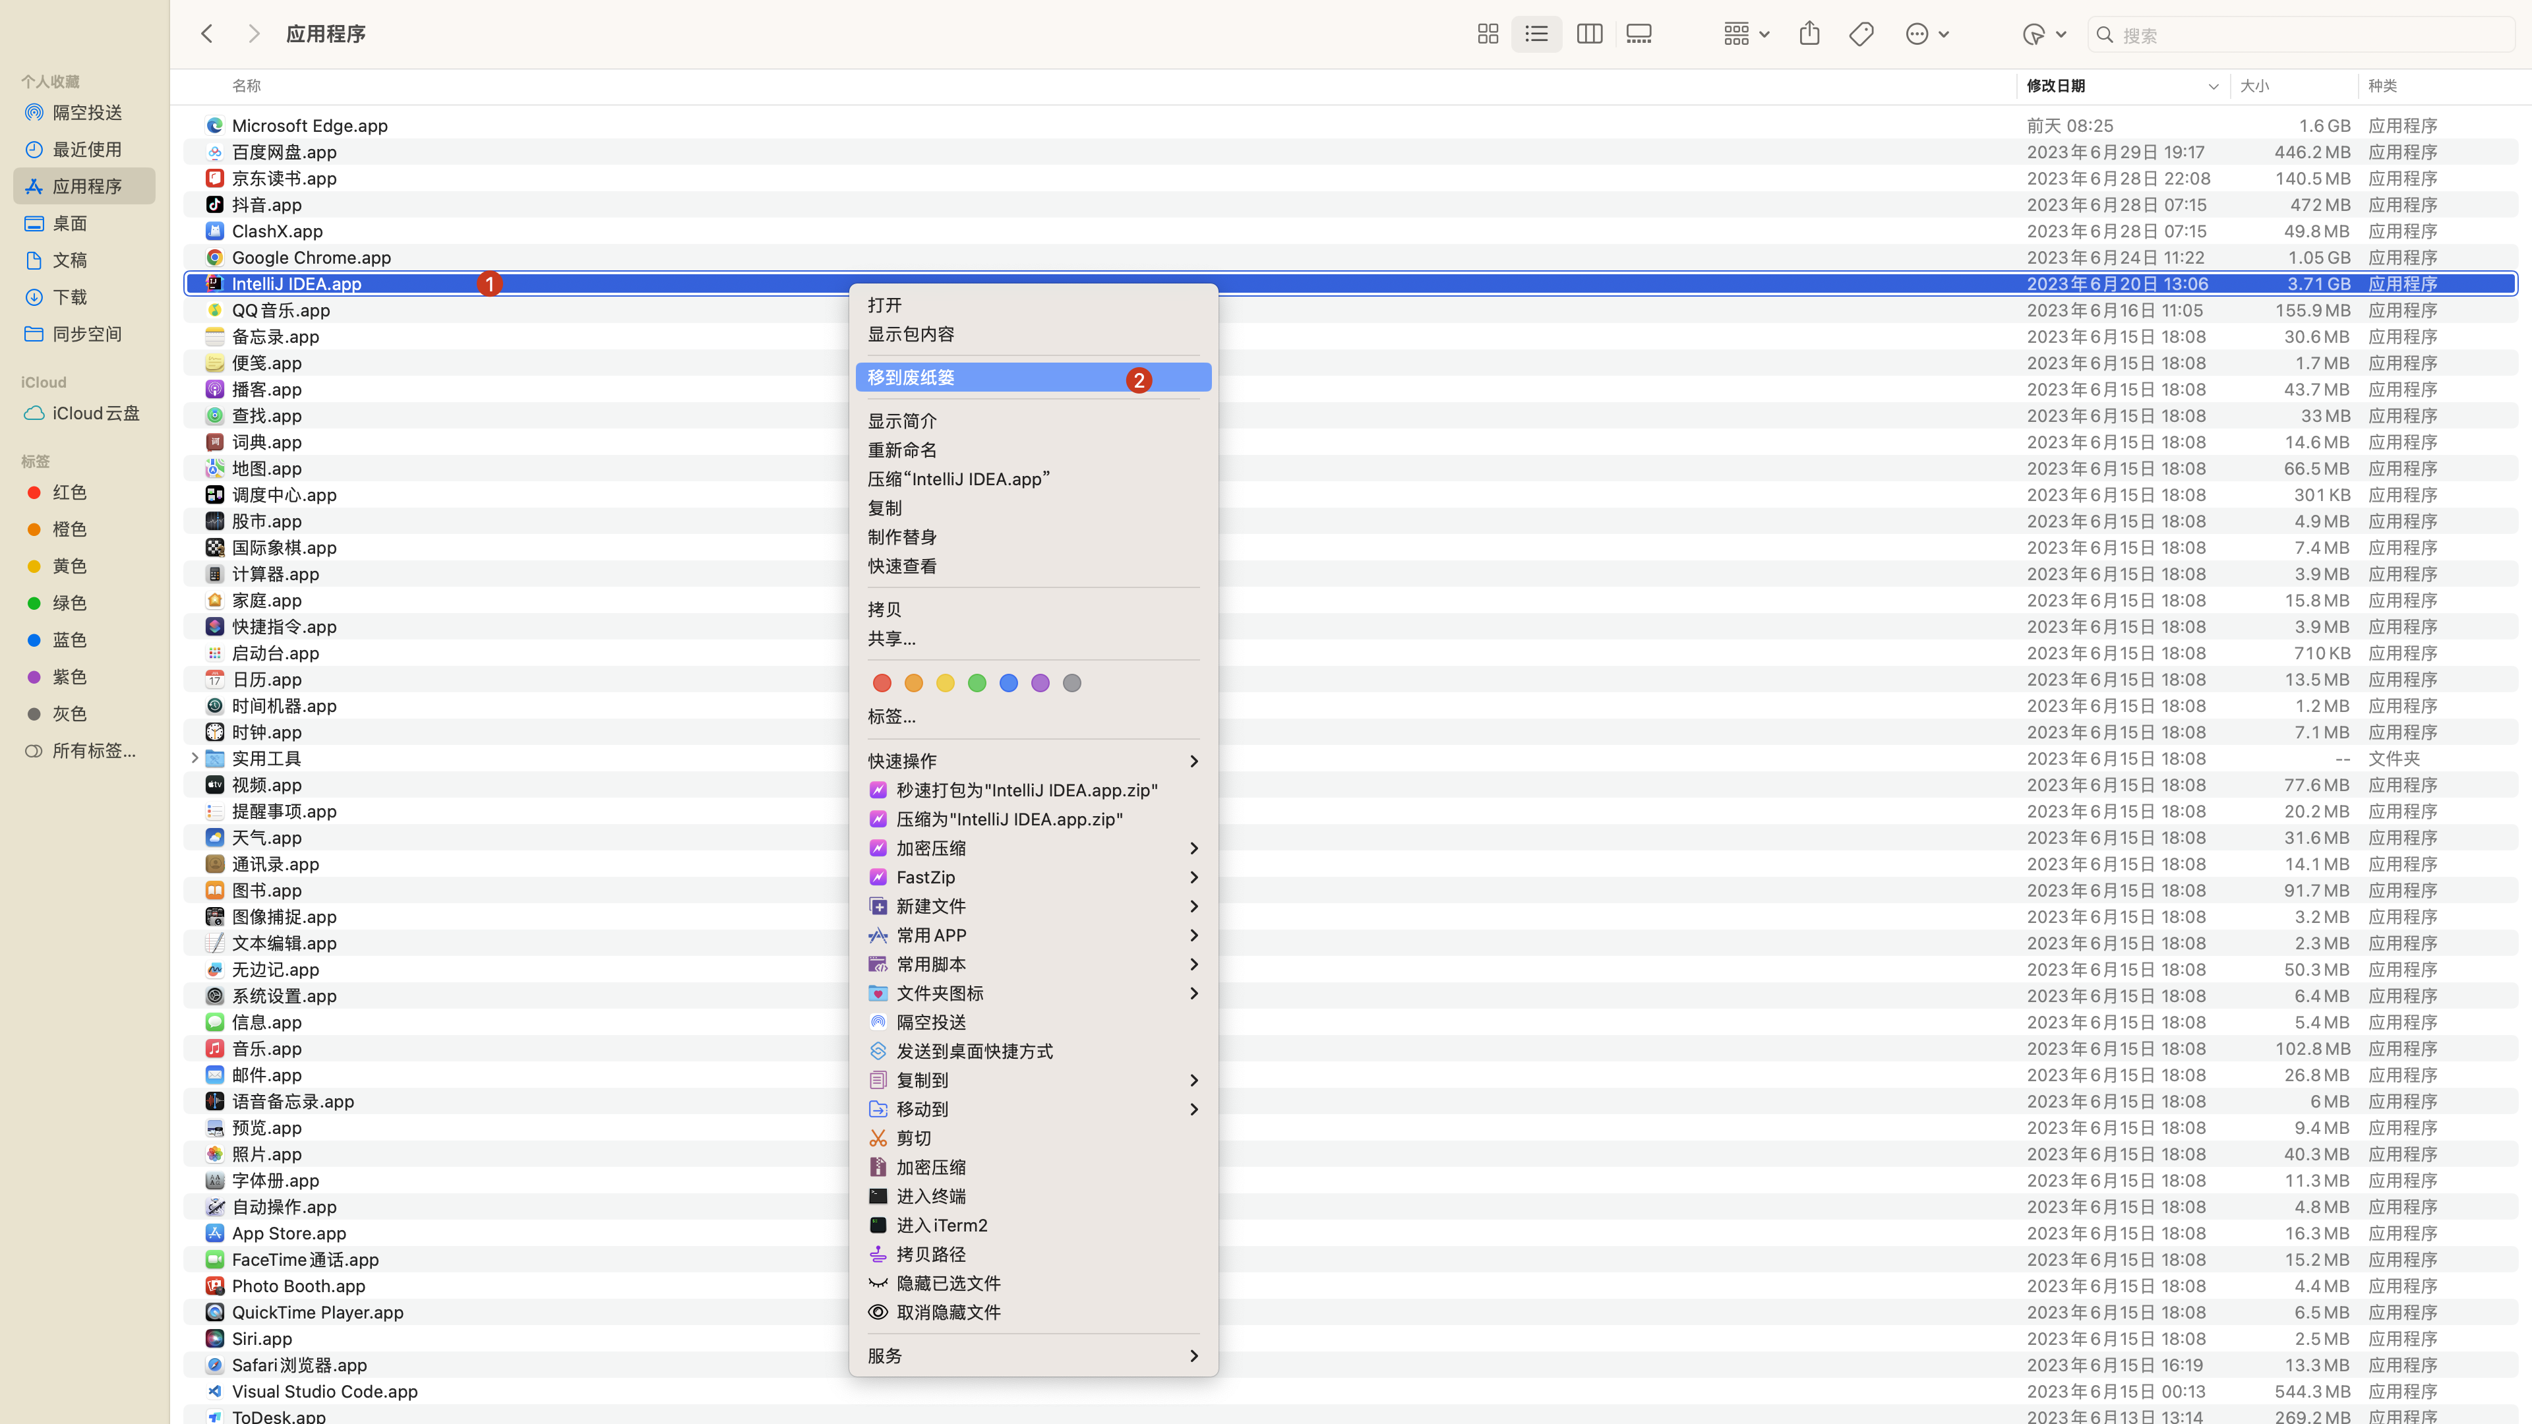Go forward with the right chevron button
This screenshot has width=2532, height=1424.
click(254, 34)
